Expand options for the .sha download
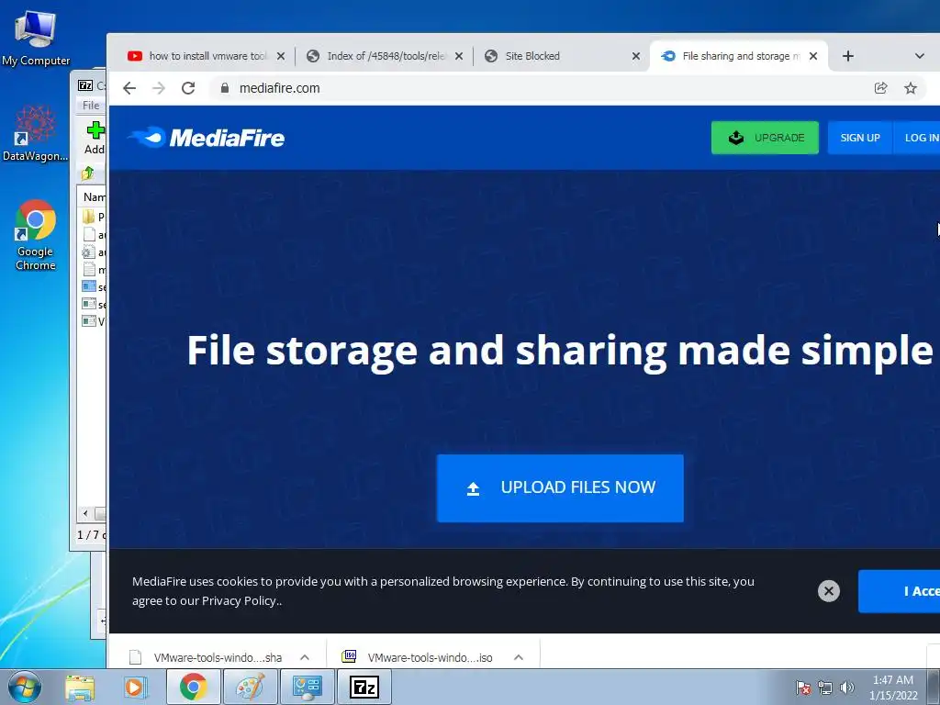 click(305, 657)
